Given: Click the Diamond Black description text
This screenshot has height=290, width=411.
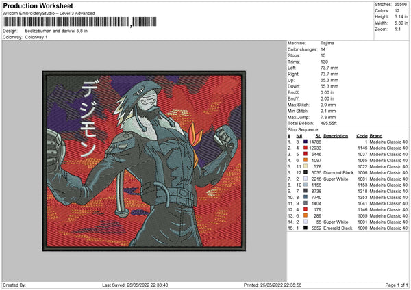Looking at the screenshot, I should [x=338, y=173].
